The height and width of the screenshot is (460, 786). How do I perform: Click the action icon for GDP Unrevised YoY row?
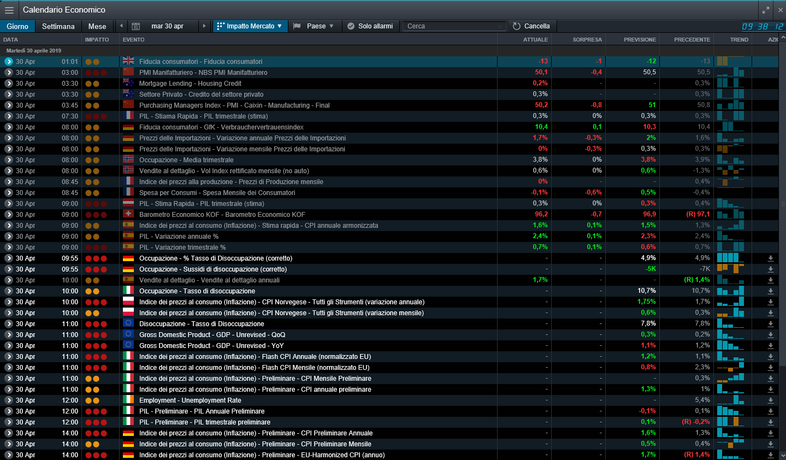(771, 346)
